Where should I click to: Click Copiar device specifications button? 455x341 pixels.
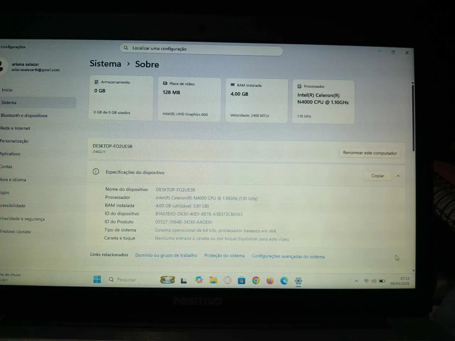tap(378, 176)
